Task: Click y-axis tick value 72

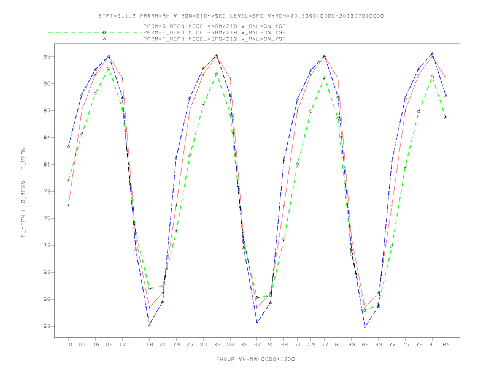Action: 47,245
